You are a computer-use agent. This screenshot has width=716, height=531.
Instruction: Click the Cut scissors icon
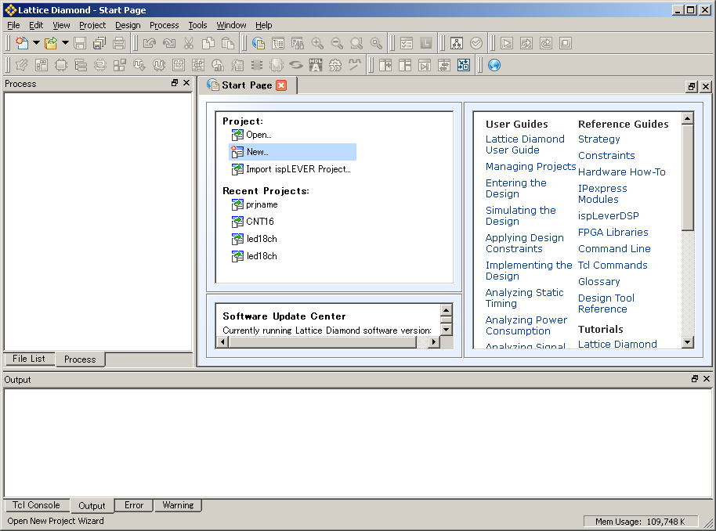tap(189, 43)
